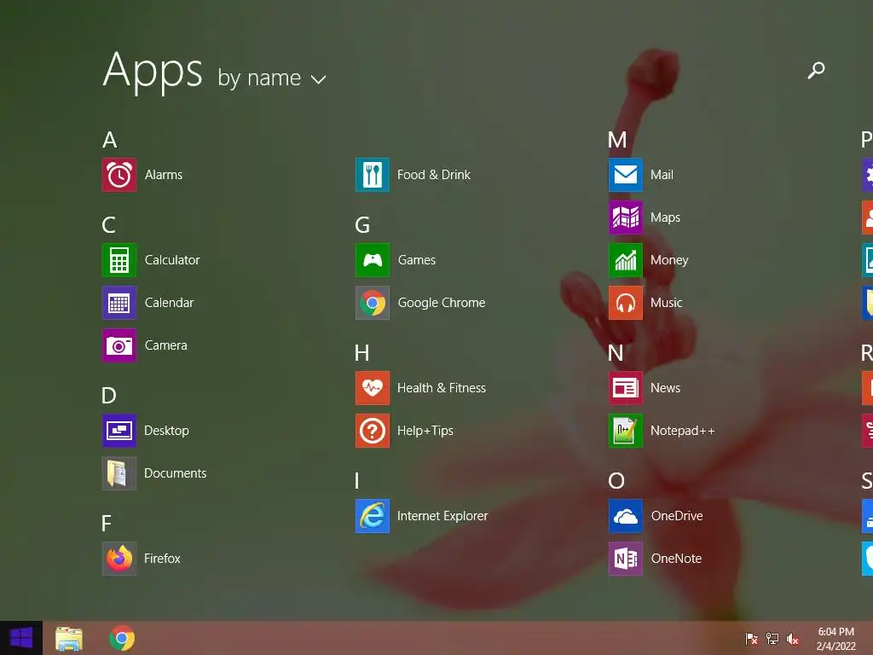Click the "Calculator" label

pyautogui.click(x=172, y=260)
